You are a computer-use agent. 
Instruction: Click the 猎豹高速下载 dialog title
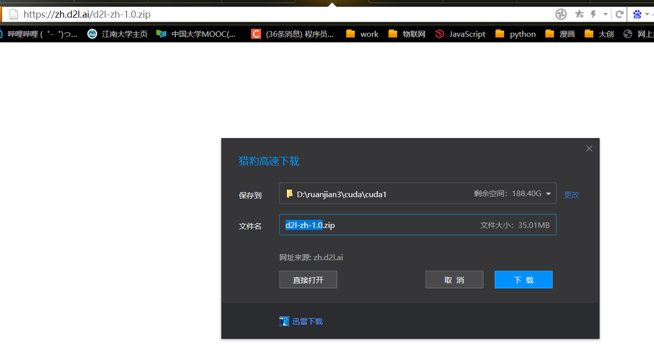click(269, 161)
